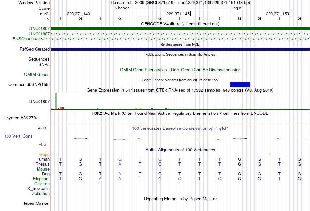The height and width of the screenshot is (211, 310).
Task: Click the chr2: base position label
Action: point(45,14)
